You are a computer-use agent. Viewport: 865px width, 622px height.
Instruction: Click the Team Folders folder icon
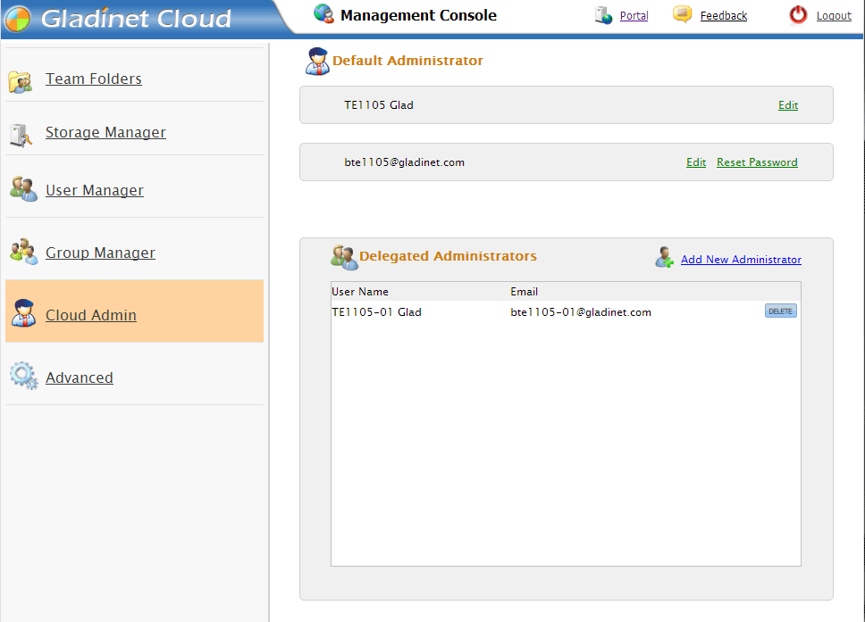(x=21, y=81)
